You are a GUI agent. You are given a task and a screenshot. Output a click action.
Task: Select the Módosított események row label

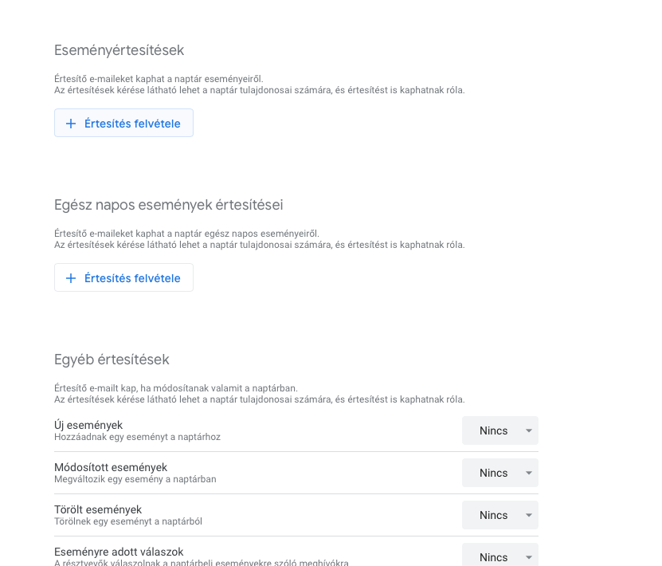click(x=111, y=467)
